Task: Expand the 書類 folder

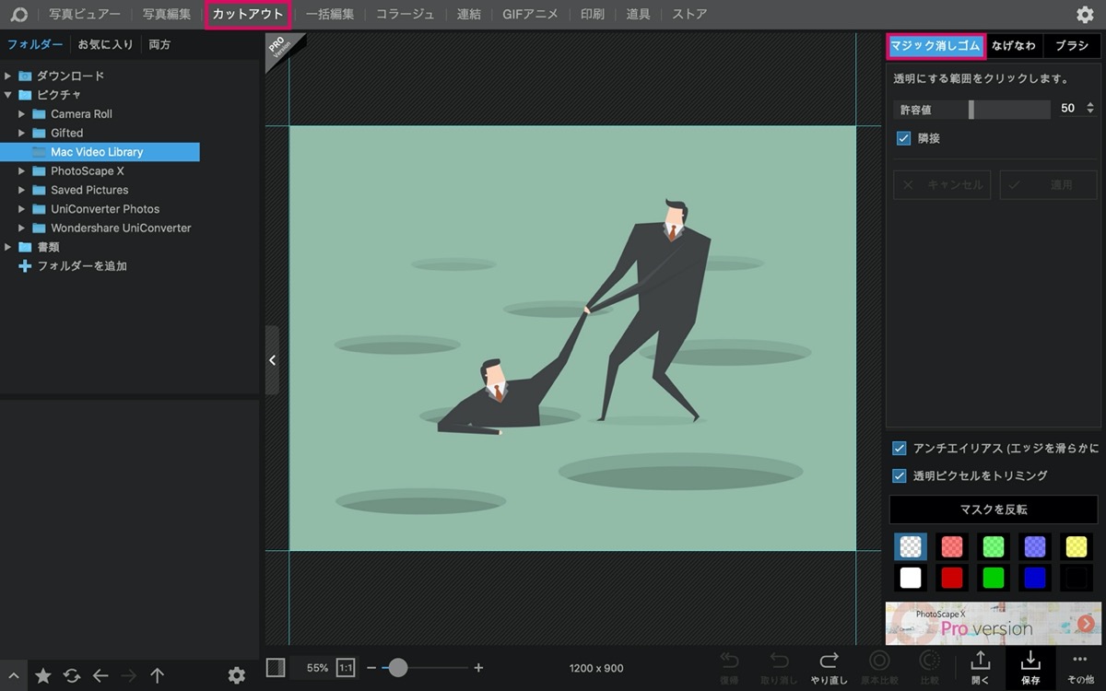Action: [x=8, y=247]
